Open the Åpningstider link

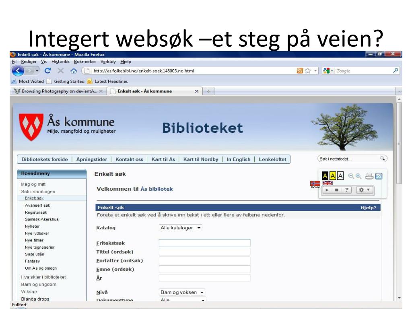[x=92, y=159]
